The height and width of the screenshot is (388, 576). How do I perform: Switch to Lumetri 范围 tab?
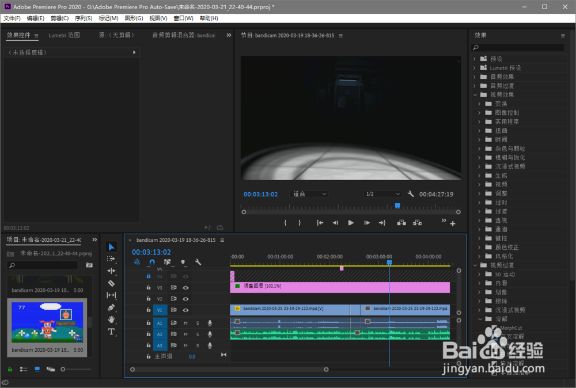coord(65,35)
